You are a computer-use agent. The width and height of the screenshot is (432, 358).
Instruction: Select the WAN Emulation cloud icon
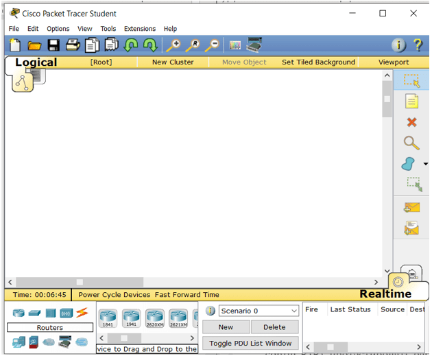pos(49,342)
